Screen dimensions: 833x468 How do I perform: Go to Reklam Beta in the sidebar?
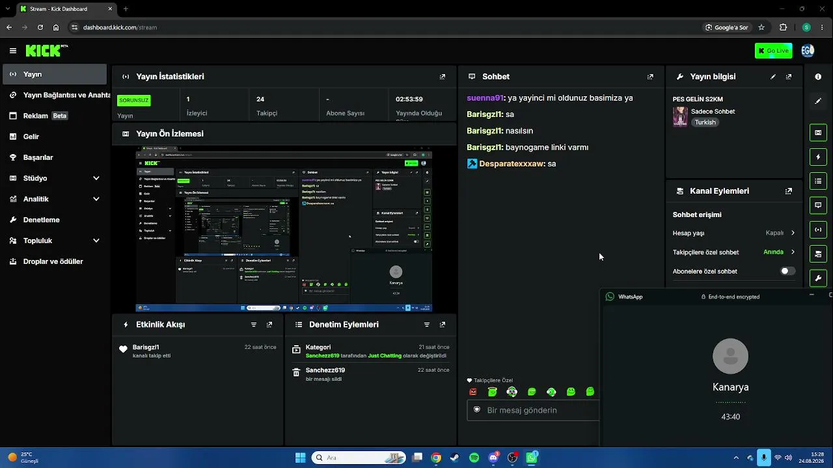coord(55,116)
